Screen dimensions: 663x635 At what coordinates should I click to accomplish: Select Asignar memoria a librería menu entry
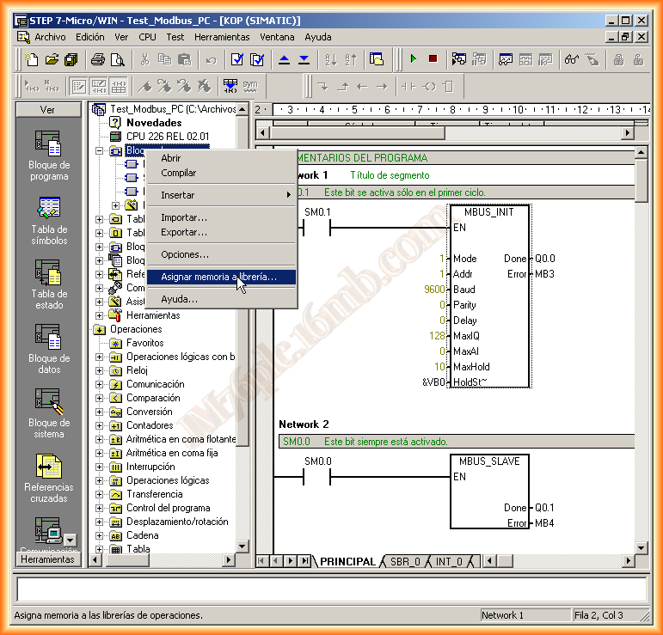tap(218, 278)
